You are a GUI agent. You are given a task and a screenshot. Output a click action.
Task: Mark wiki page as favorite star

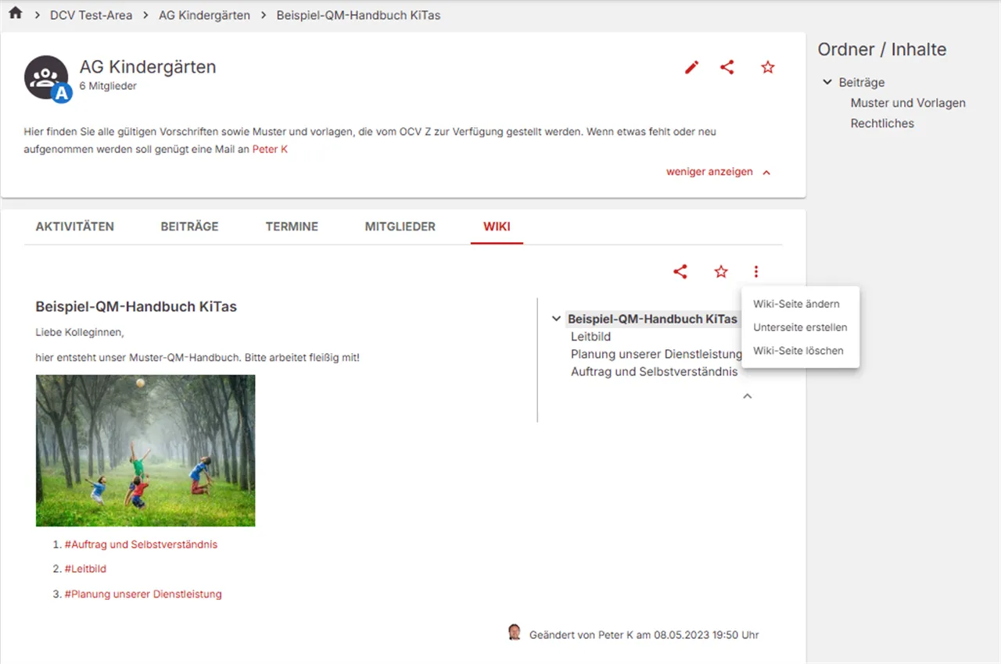tap(721, 272)
